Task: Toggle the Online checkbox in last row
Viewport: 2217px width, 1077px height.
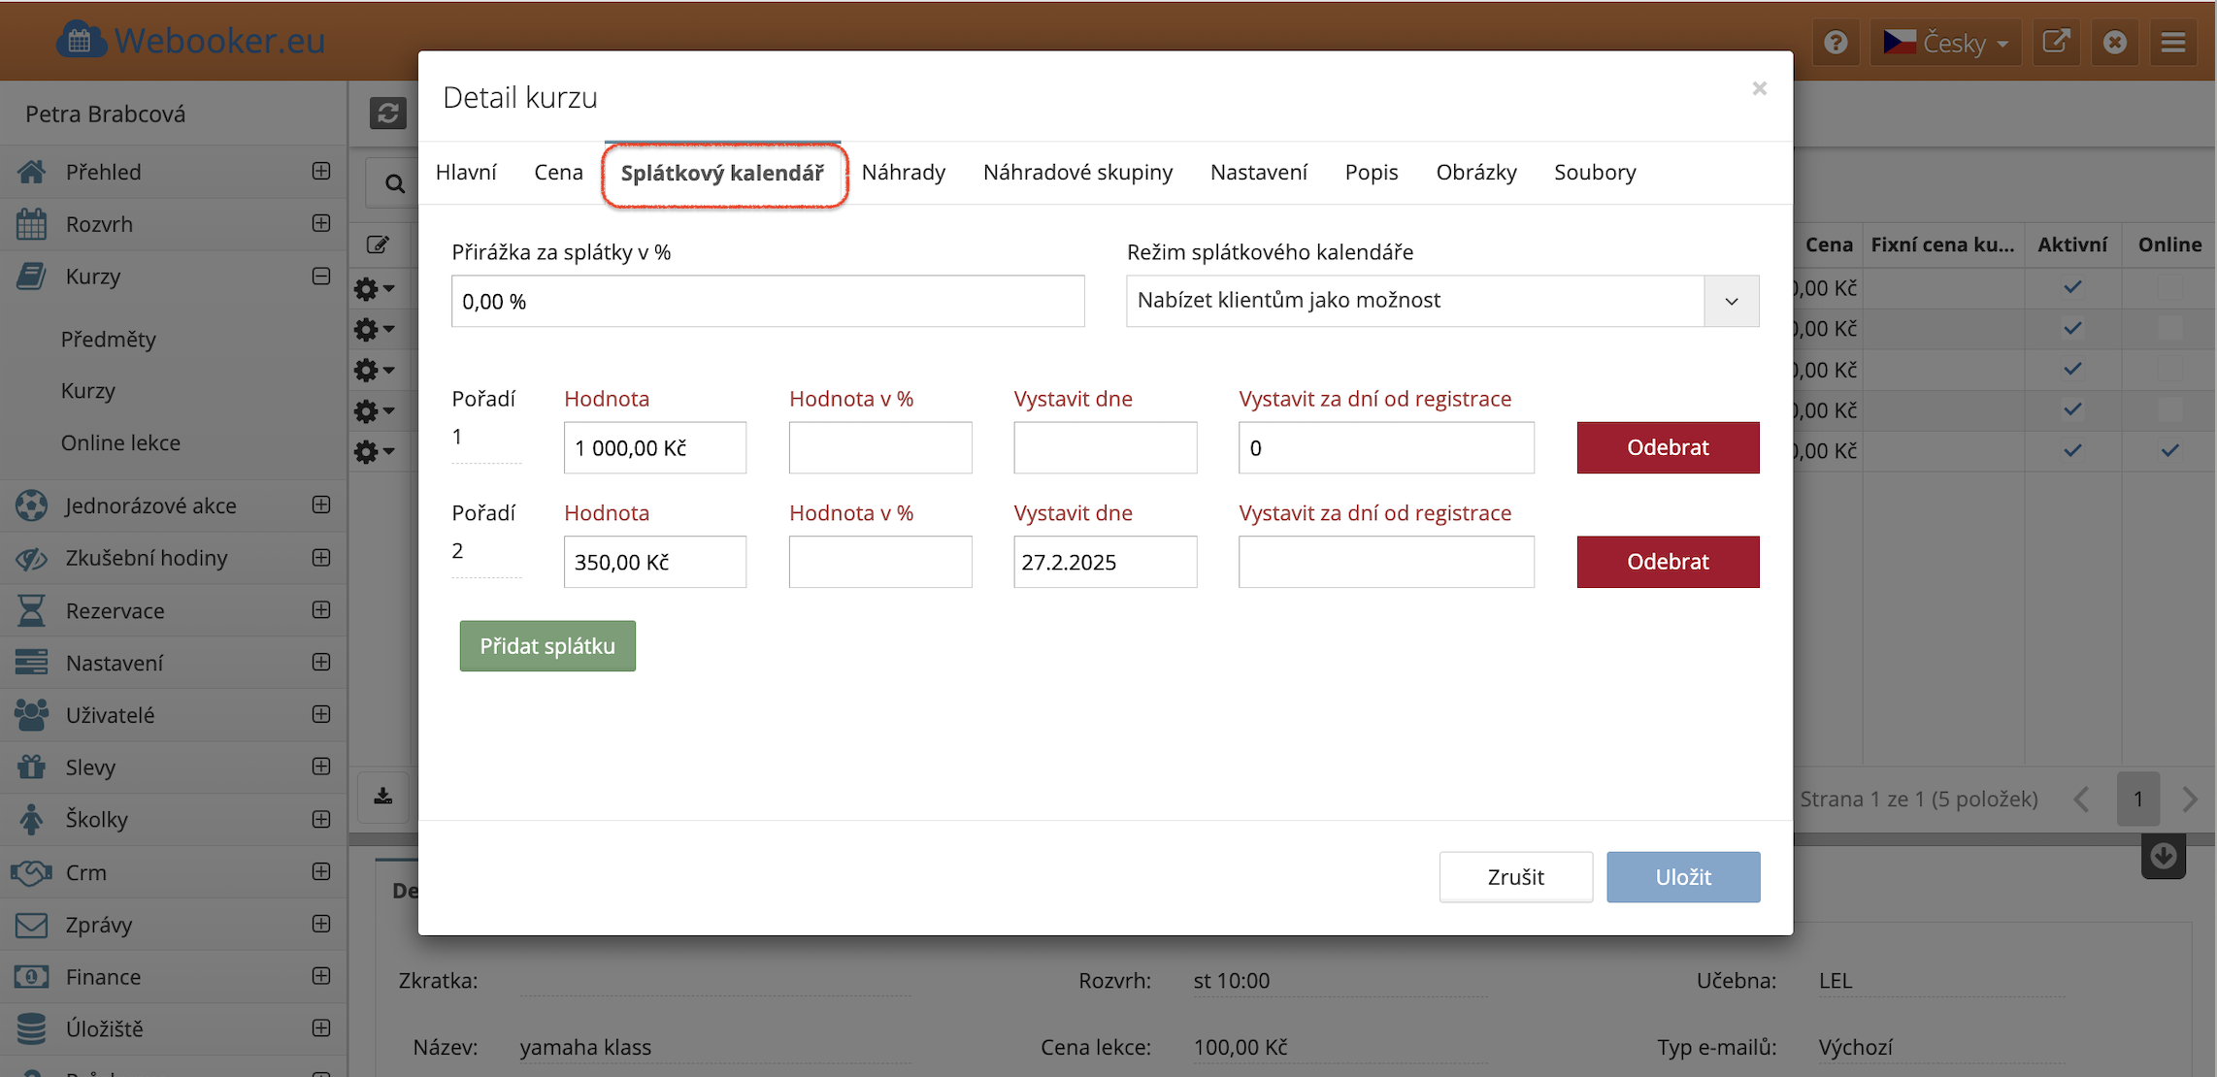Action: (2169, 450)
